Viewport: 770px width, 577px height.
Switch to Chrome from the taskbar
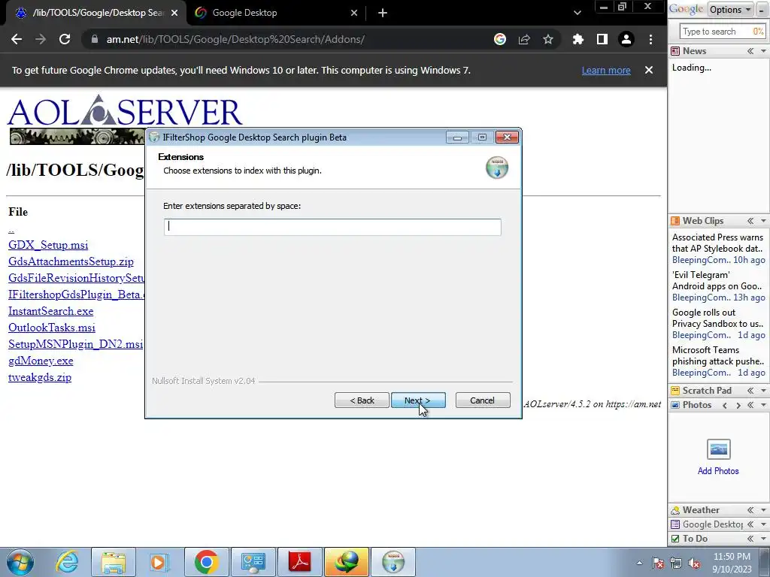206,562
